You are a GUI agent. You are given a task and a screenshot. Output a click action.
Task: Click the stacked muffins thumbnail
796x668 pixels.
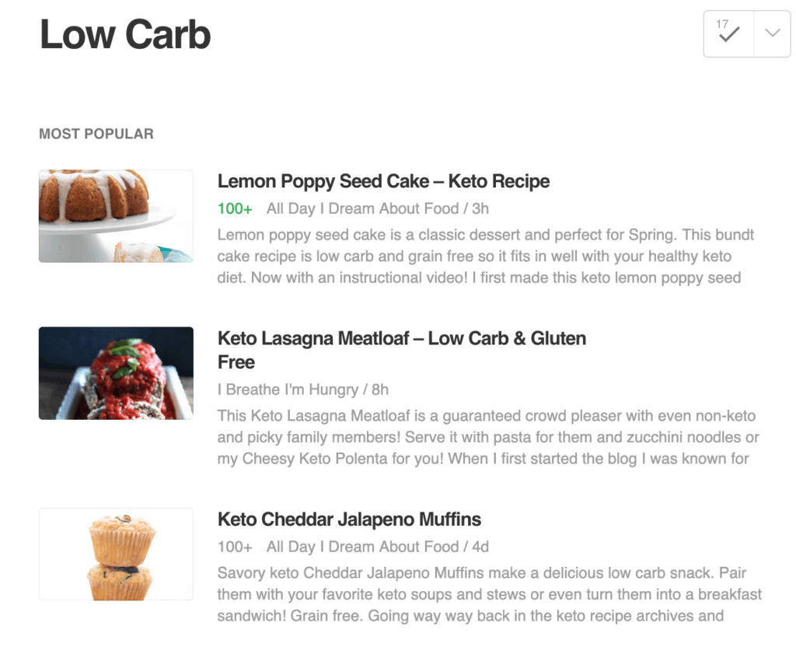pyautogui.click(x=115, y=554)
